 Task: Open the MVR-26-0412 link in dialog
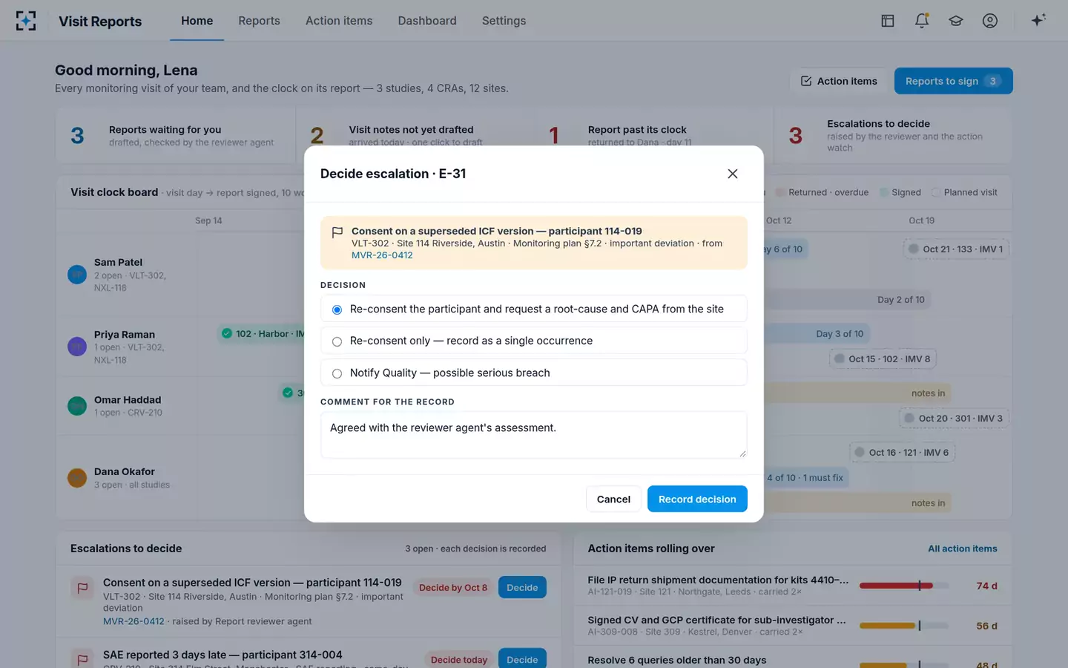click(382, 255)
